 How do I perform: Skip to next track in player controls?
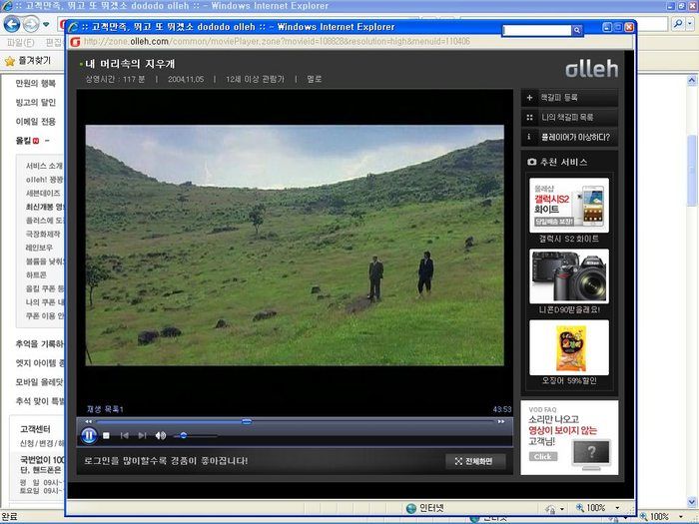coord(142,435)
